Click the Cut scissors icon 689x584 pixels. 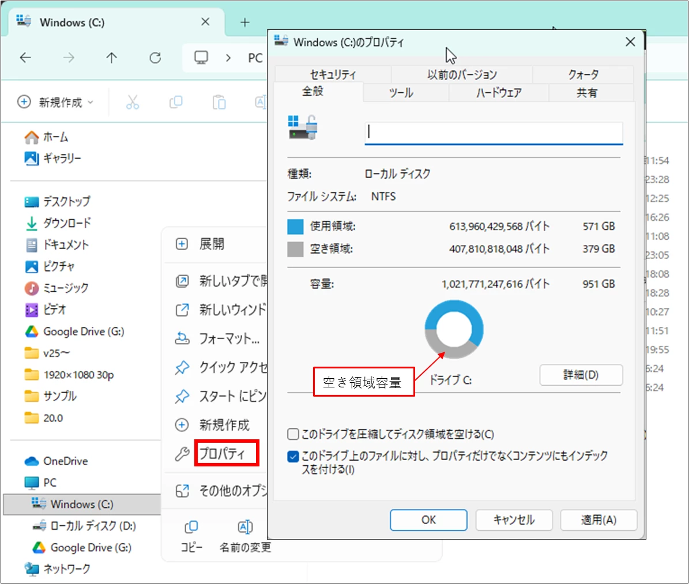pos(132,102)
